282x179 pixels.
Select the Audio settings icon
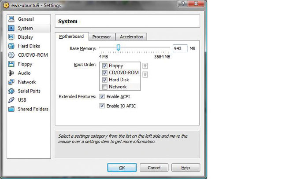click(11, 73)
